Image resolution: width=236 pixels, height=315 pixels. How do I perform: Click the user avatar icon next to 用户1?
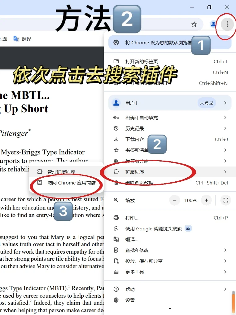coord(116,103)
